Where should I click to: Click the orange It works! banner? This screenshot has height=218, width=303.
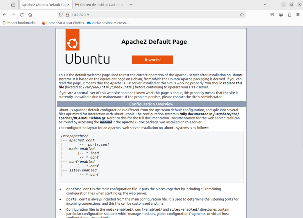click(x=153, y=60)
